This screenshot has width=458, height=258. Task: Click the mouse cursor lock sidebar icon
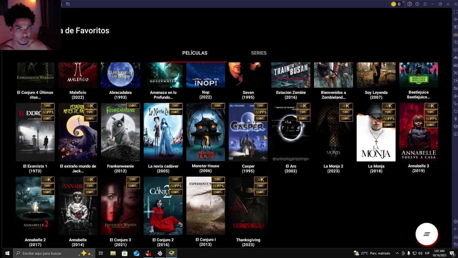pyautogui.click(x=455, y=27)
